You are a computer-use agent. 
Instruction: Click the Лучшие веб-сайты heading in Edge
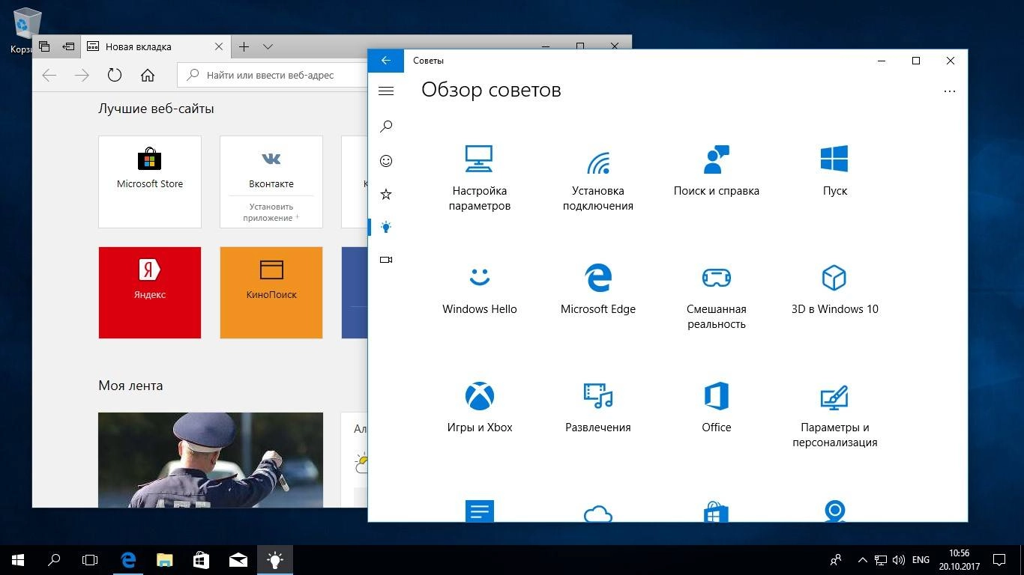156,109
